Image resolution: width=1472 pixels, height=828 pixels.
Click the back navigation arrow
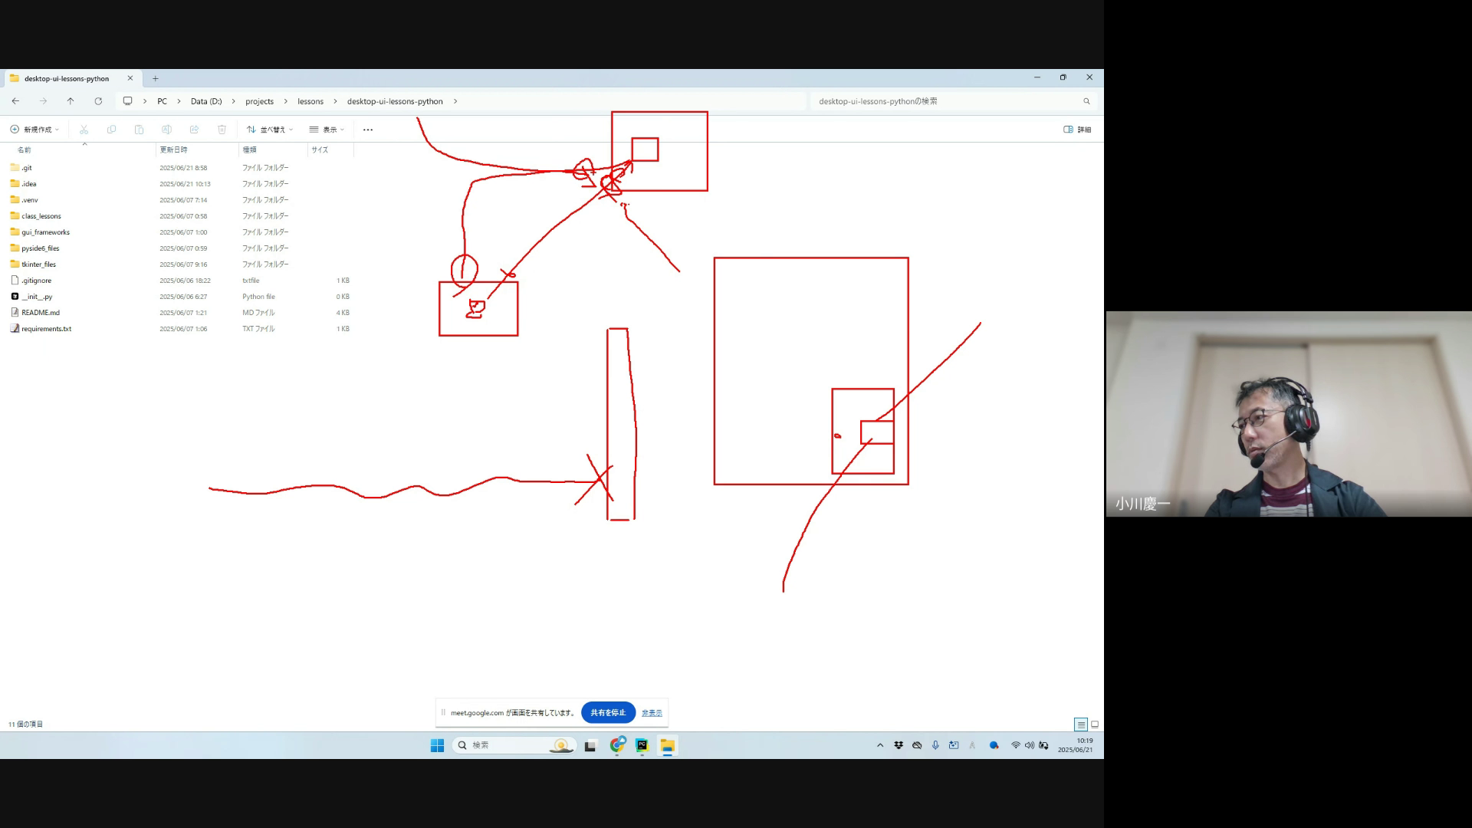[15, 101]
